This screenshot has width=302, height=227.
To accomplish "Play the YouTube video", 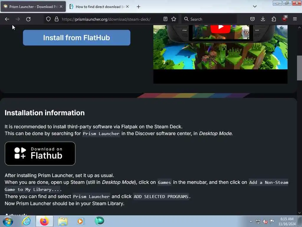I will [x=221, y=27].
